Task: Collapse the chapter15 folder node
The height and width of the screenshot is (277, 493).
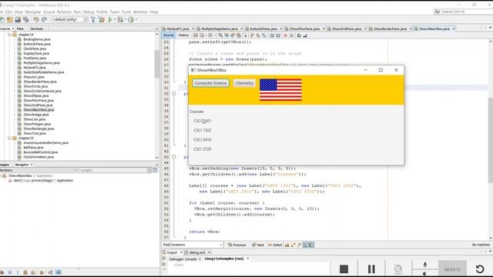Action: 9,138
